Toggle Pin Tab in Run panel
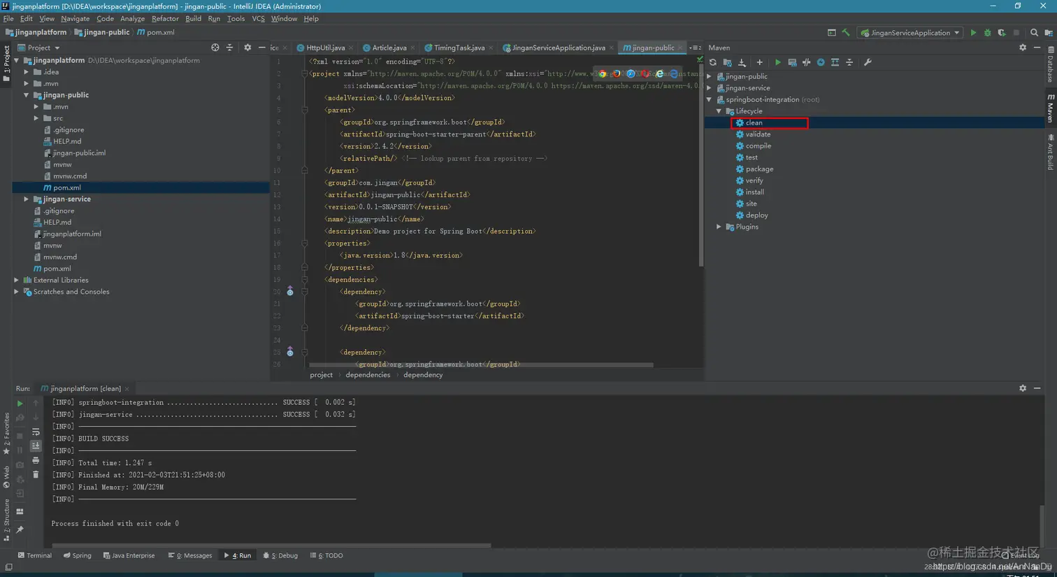This screenshot has width=1057, height=577. click(x=20, y=529)
